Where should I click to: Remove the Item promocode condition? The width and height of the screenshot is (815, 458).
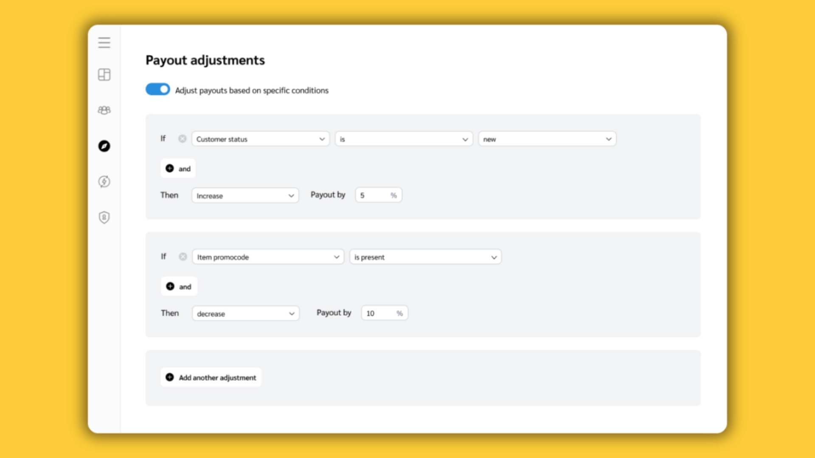pyautogui.click(x=183, y=257)
